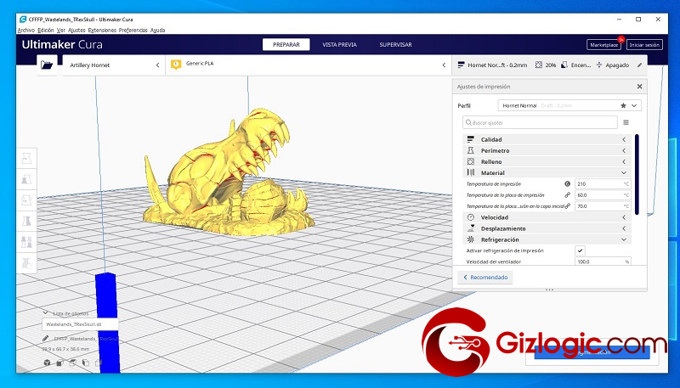Expand the Calidad settings section
680x388 pixels.
coord(544,139)
